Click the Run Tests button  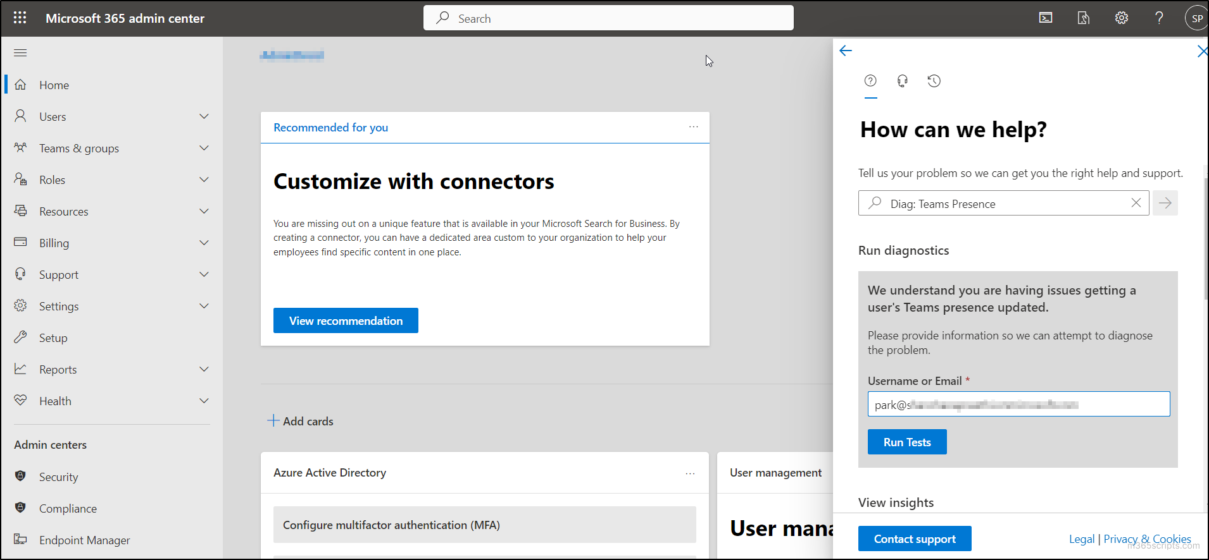pos(906,442)
